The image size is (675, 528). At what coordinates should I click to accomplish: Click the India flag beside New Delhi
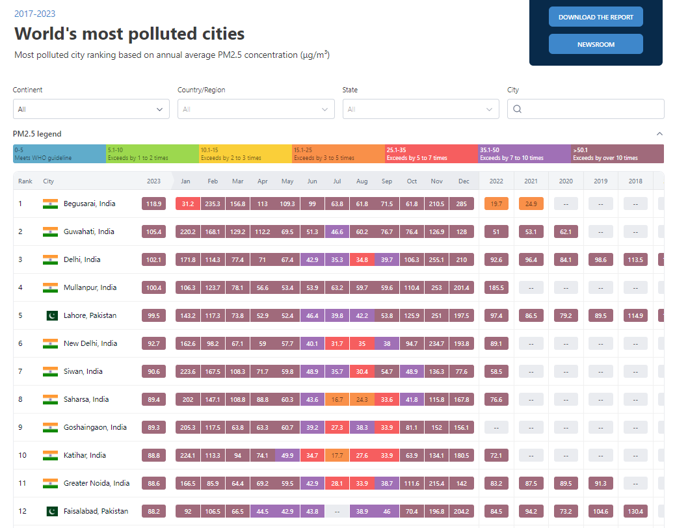[50, 344]
